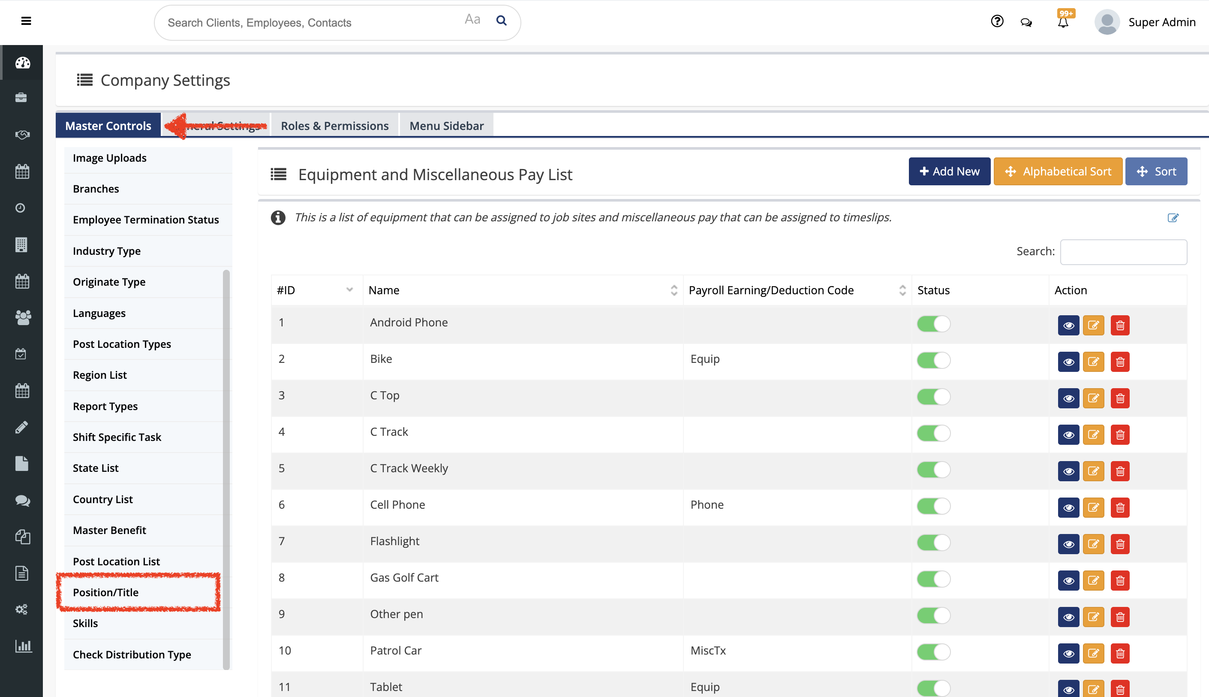Switch to Roles & Permissions tab

pos(334,126)
